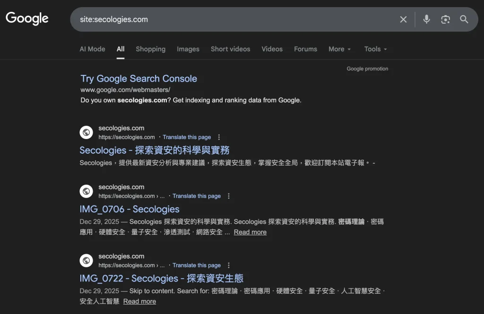Open the Short videos tab

tap(230, 49)
